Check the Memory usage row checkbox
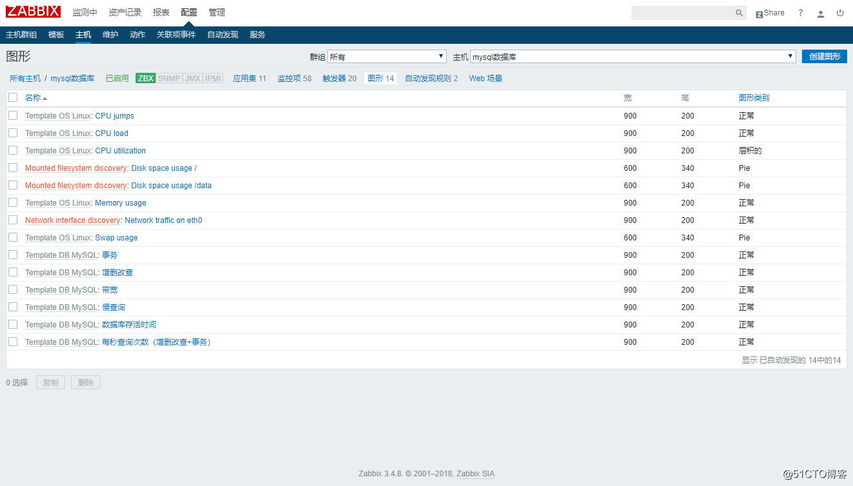 pyautogui.click(x=13, y=202)
